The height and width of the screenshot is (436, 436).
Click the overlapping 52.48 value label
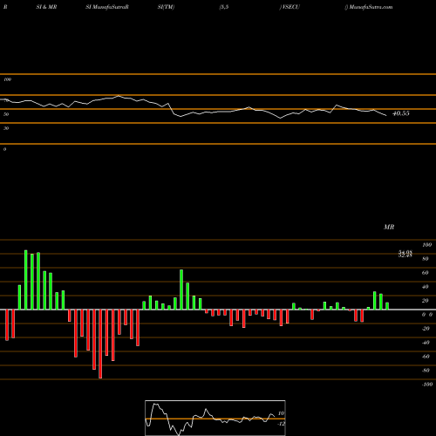(405, 255)
